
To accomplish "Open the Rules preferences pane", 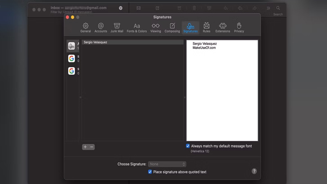I will coord(206,28).
